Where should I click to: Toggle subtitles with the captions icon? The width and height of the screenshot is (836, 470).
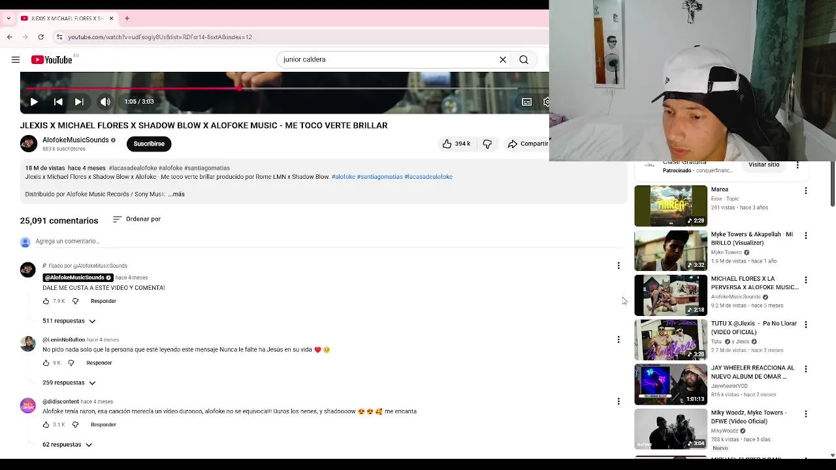point(526,102)
